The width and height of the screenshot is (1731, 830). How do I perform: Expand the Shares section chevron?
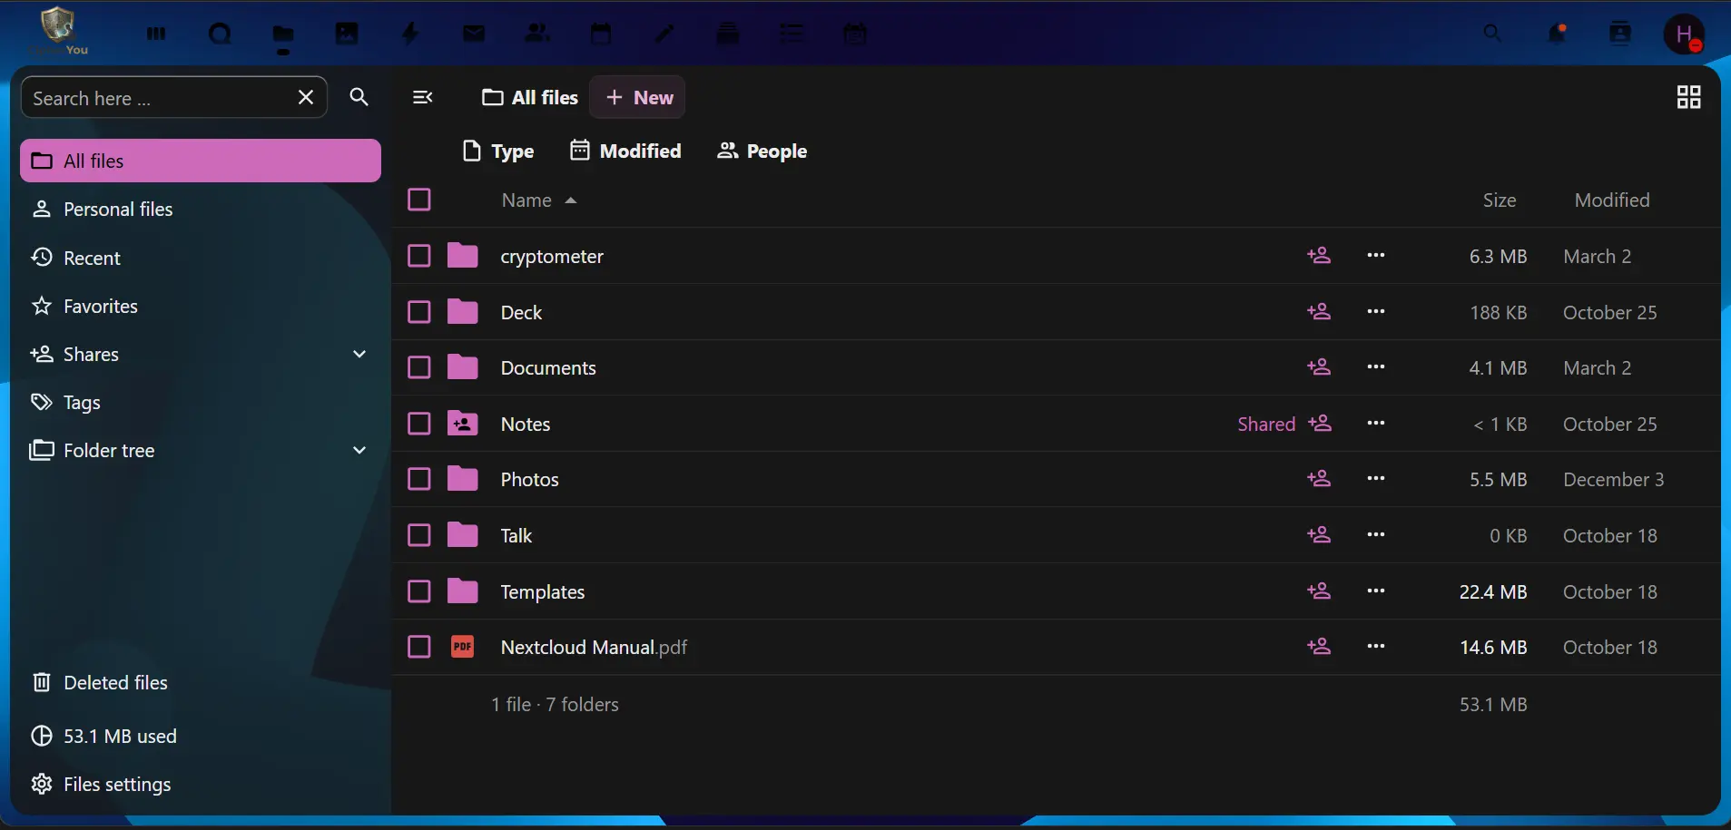click(x=359, y=354)
